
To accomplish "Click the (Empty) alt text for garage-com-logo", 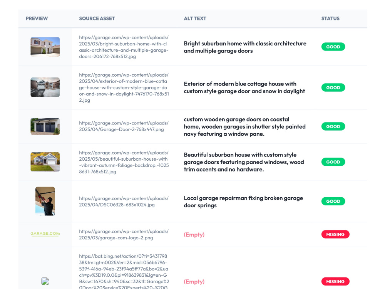I will pyautogui.click(x=194, y=235).
